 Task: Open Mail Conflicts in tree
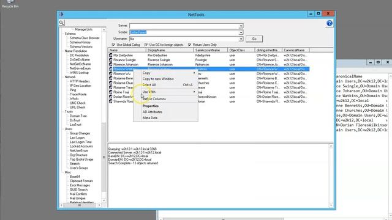point(78,194)
